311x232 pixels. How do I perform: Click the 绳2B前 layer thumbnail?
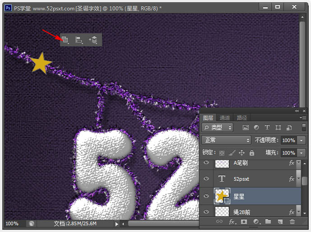click(222, 211)
